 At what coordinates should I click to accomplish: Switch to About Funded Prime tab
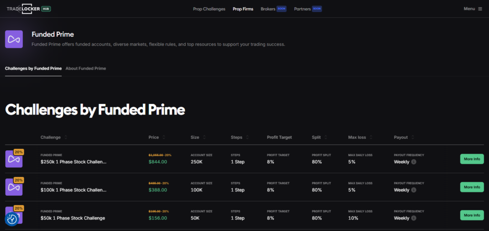[x=85, y=68]
